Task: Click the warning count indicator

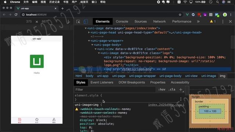Action: click(213, 21)
